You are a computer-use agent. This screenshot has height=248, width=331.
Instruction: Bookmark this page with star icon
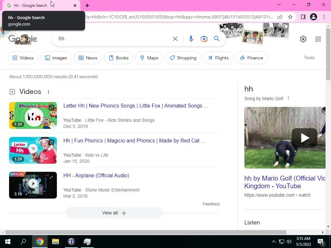(x=290, y=17)
